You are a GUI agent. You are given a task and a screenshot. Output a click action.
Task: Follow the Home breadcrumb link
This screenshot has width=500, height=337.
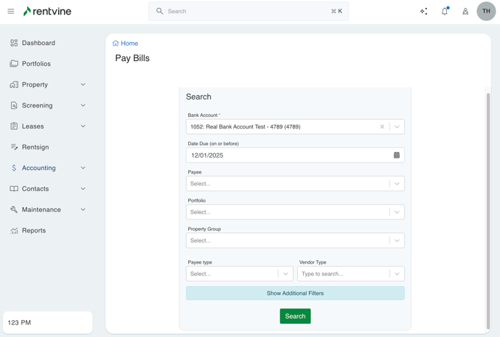tap(129, 44)
